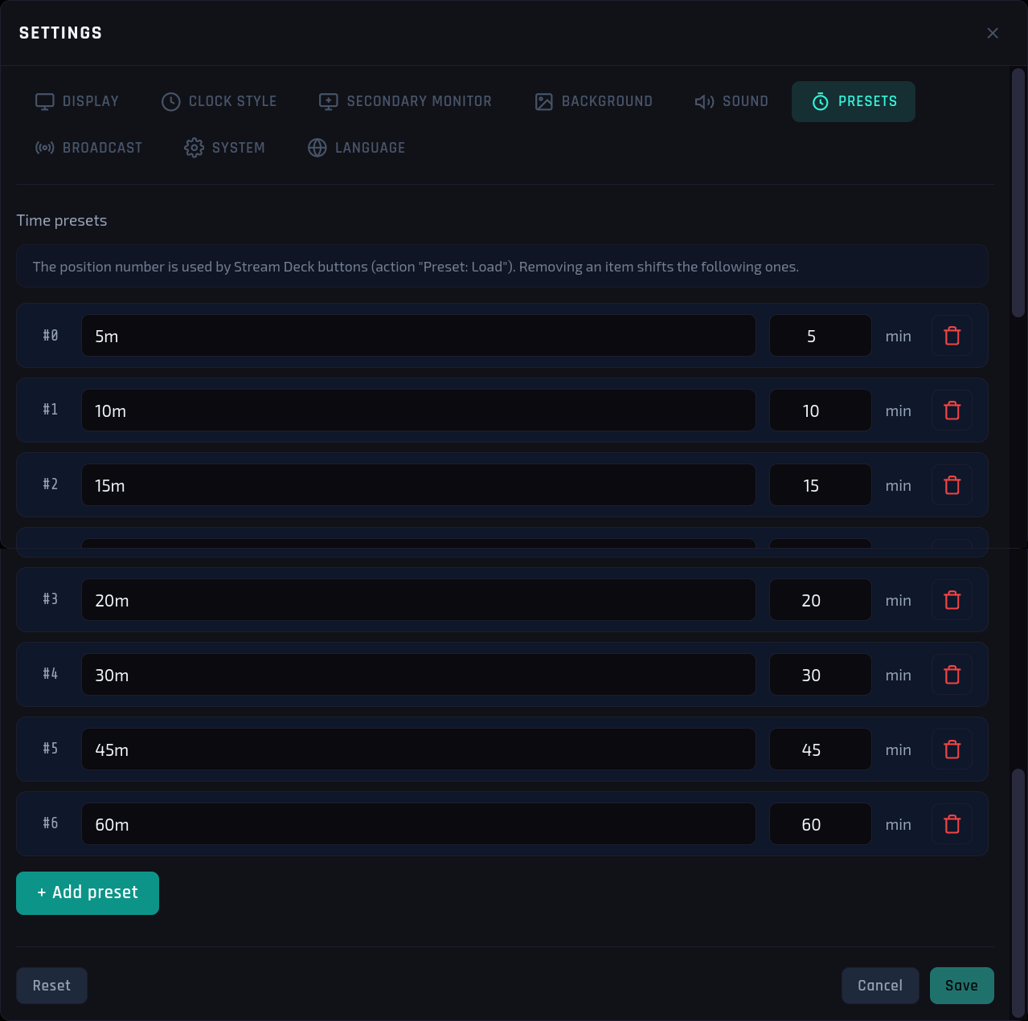The image size is (1028, 1021).
Task: Delete preset #2 15m via trash icon
Action: point(952,485)
